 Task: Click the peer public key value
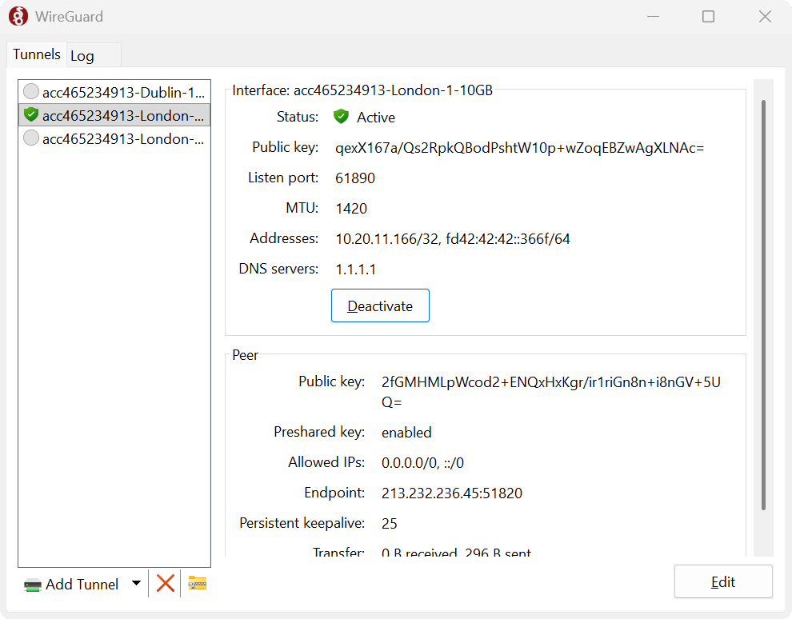(x=550, y=392)
